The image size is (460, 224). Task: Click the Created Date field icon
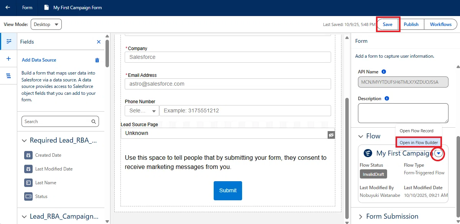coord(28,155)
